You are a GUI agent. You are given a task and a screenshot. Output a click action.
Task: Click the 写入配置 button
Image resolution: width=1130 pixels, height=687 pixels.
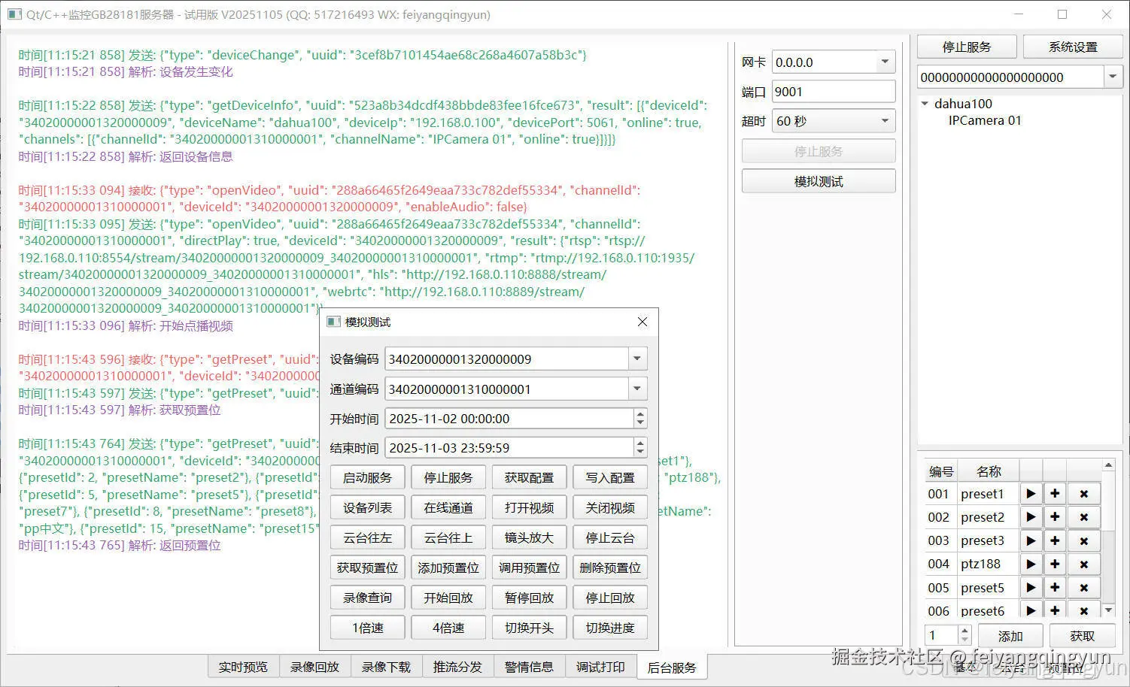coord(610,477)
